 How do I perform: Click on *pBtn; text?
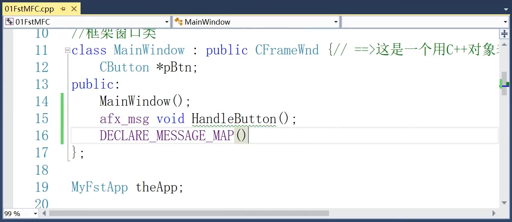pos(177,67)
